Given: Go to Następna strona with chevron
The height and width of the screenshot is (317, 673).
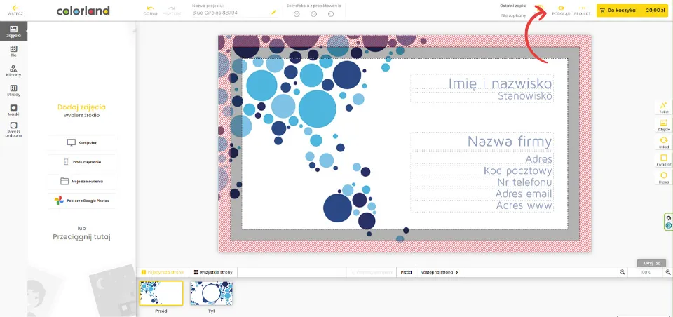Looking at the screenshot, I should click(440, 271).
